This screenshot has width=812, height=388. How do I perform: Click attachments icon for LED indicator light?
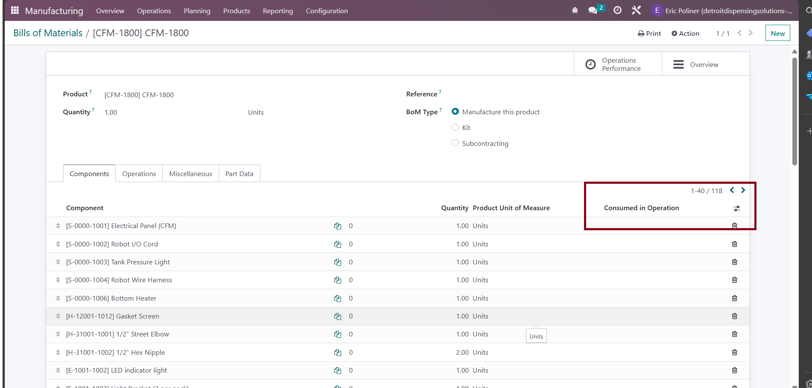338,371
